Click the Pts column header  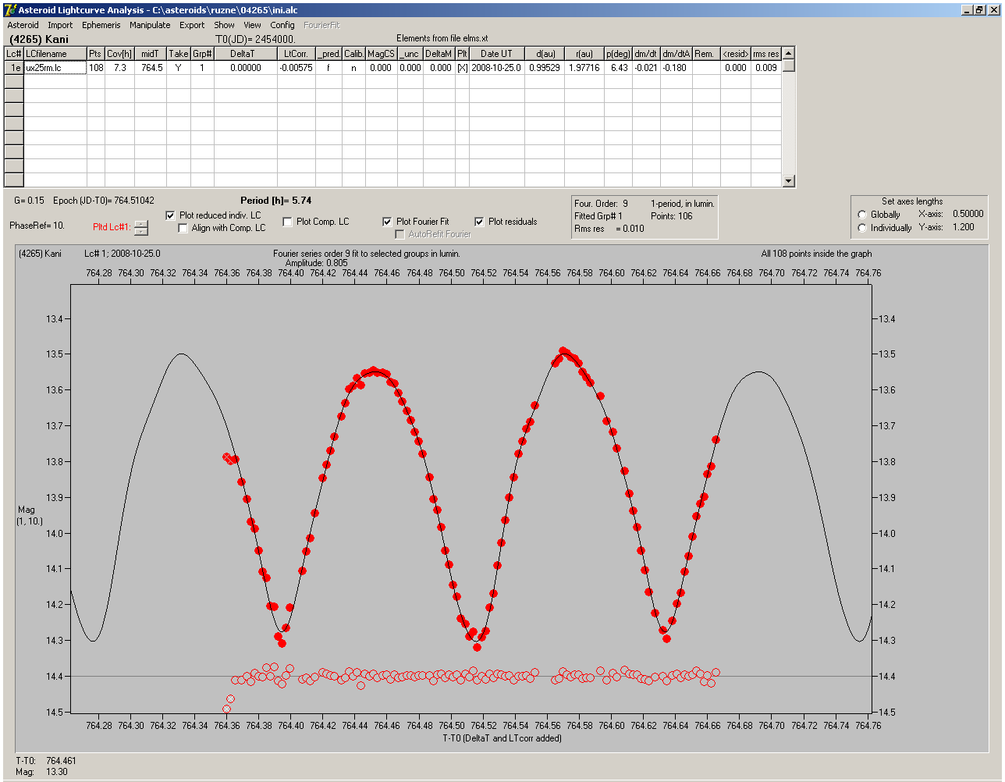point(95,54)
